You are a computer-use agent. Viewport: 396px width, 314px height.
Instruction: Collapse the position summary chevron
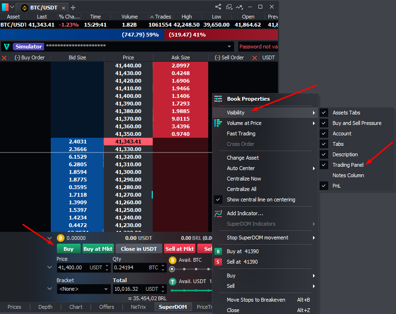pyautogui.click(x=49, y=238)
